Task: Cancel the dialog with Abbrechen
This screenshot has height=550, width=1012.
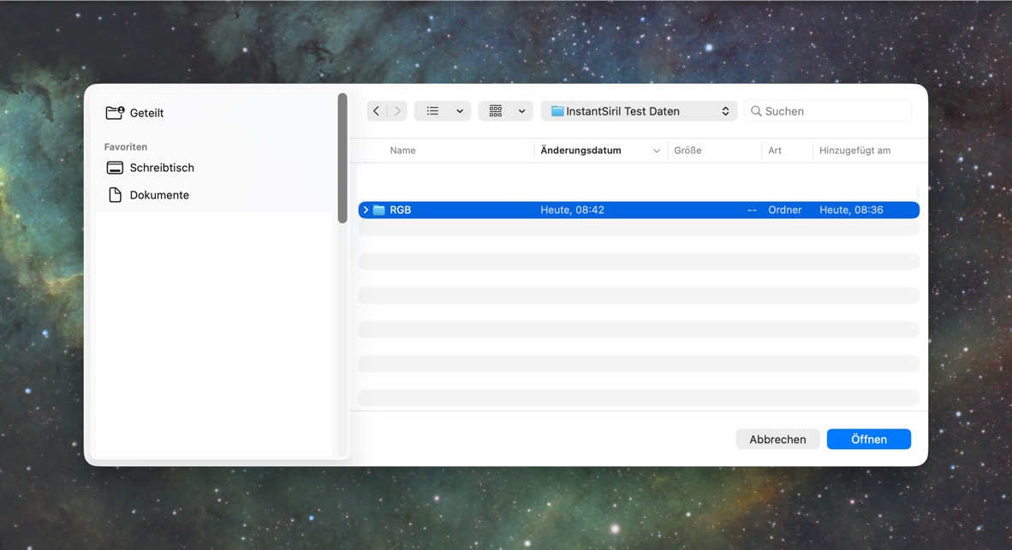Action: 777,439
